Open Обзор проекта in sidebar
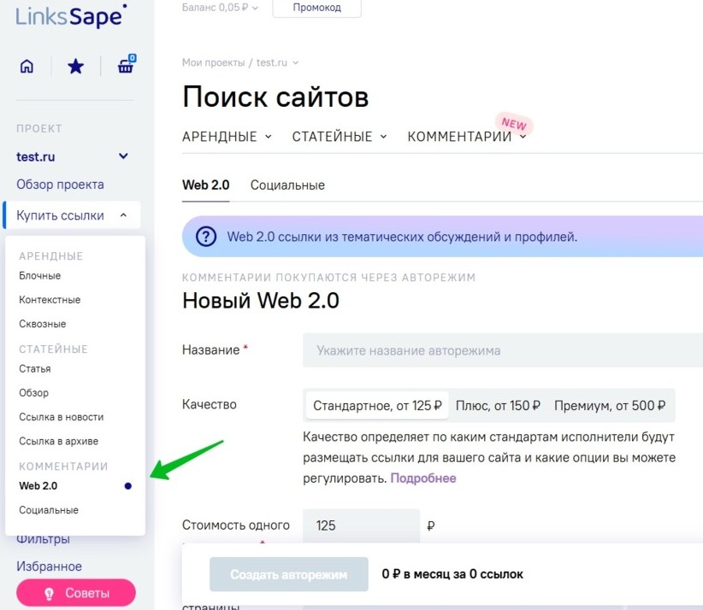 click(60, 185)
